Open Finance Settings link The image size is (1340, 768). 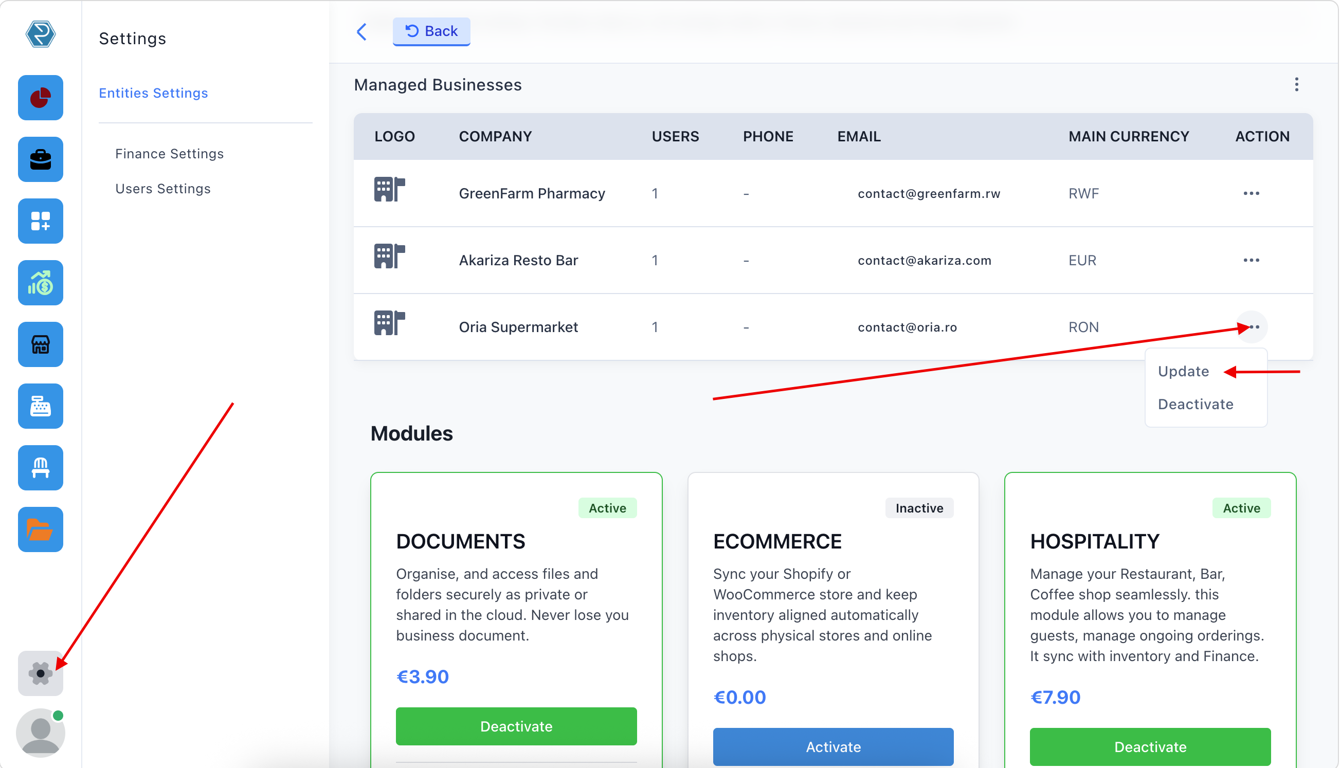point(169,154)
